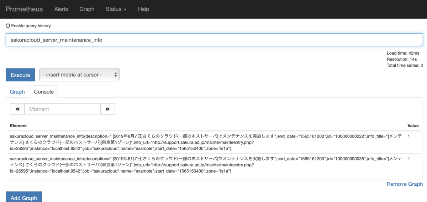Step back one moment with rewind icon
Image resolution: width=427 pixels, height=202 pixels.
coord(17,109)
